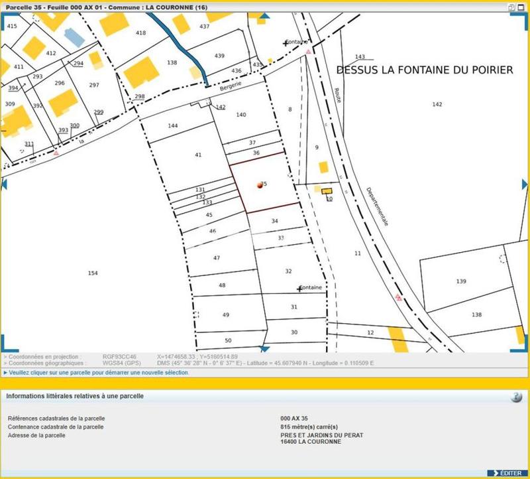Select parcel 41 left of parcel 35
This screenshot has width=530, height=479.
198,155
